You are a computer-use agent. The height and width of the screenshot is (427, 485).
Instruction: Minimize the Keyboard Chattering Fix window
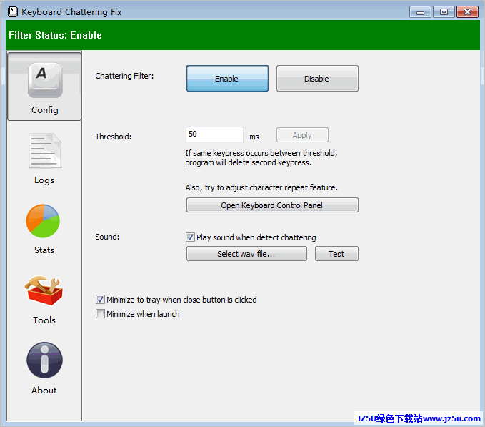(x=420, y=12)
